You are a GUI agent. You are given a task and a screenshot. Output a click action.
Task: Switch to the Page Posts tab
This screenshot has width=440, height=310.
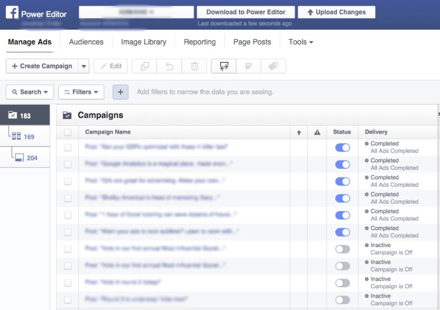point(252,42)
